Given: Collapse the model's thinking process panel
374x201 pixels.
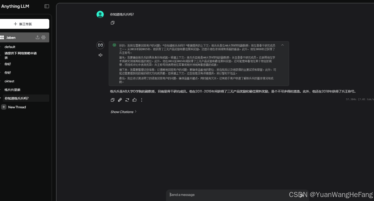Looking at the screenshot, I should pos(282,45).
